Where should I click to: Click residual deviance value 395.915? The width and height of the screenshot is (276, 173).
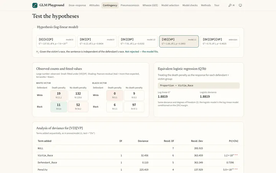199,148
